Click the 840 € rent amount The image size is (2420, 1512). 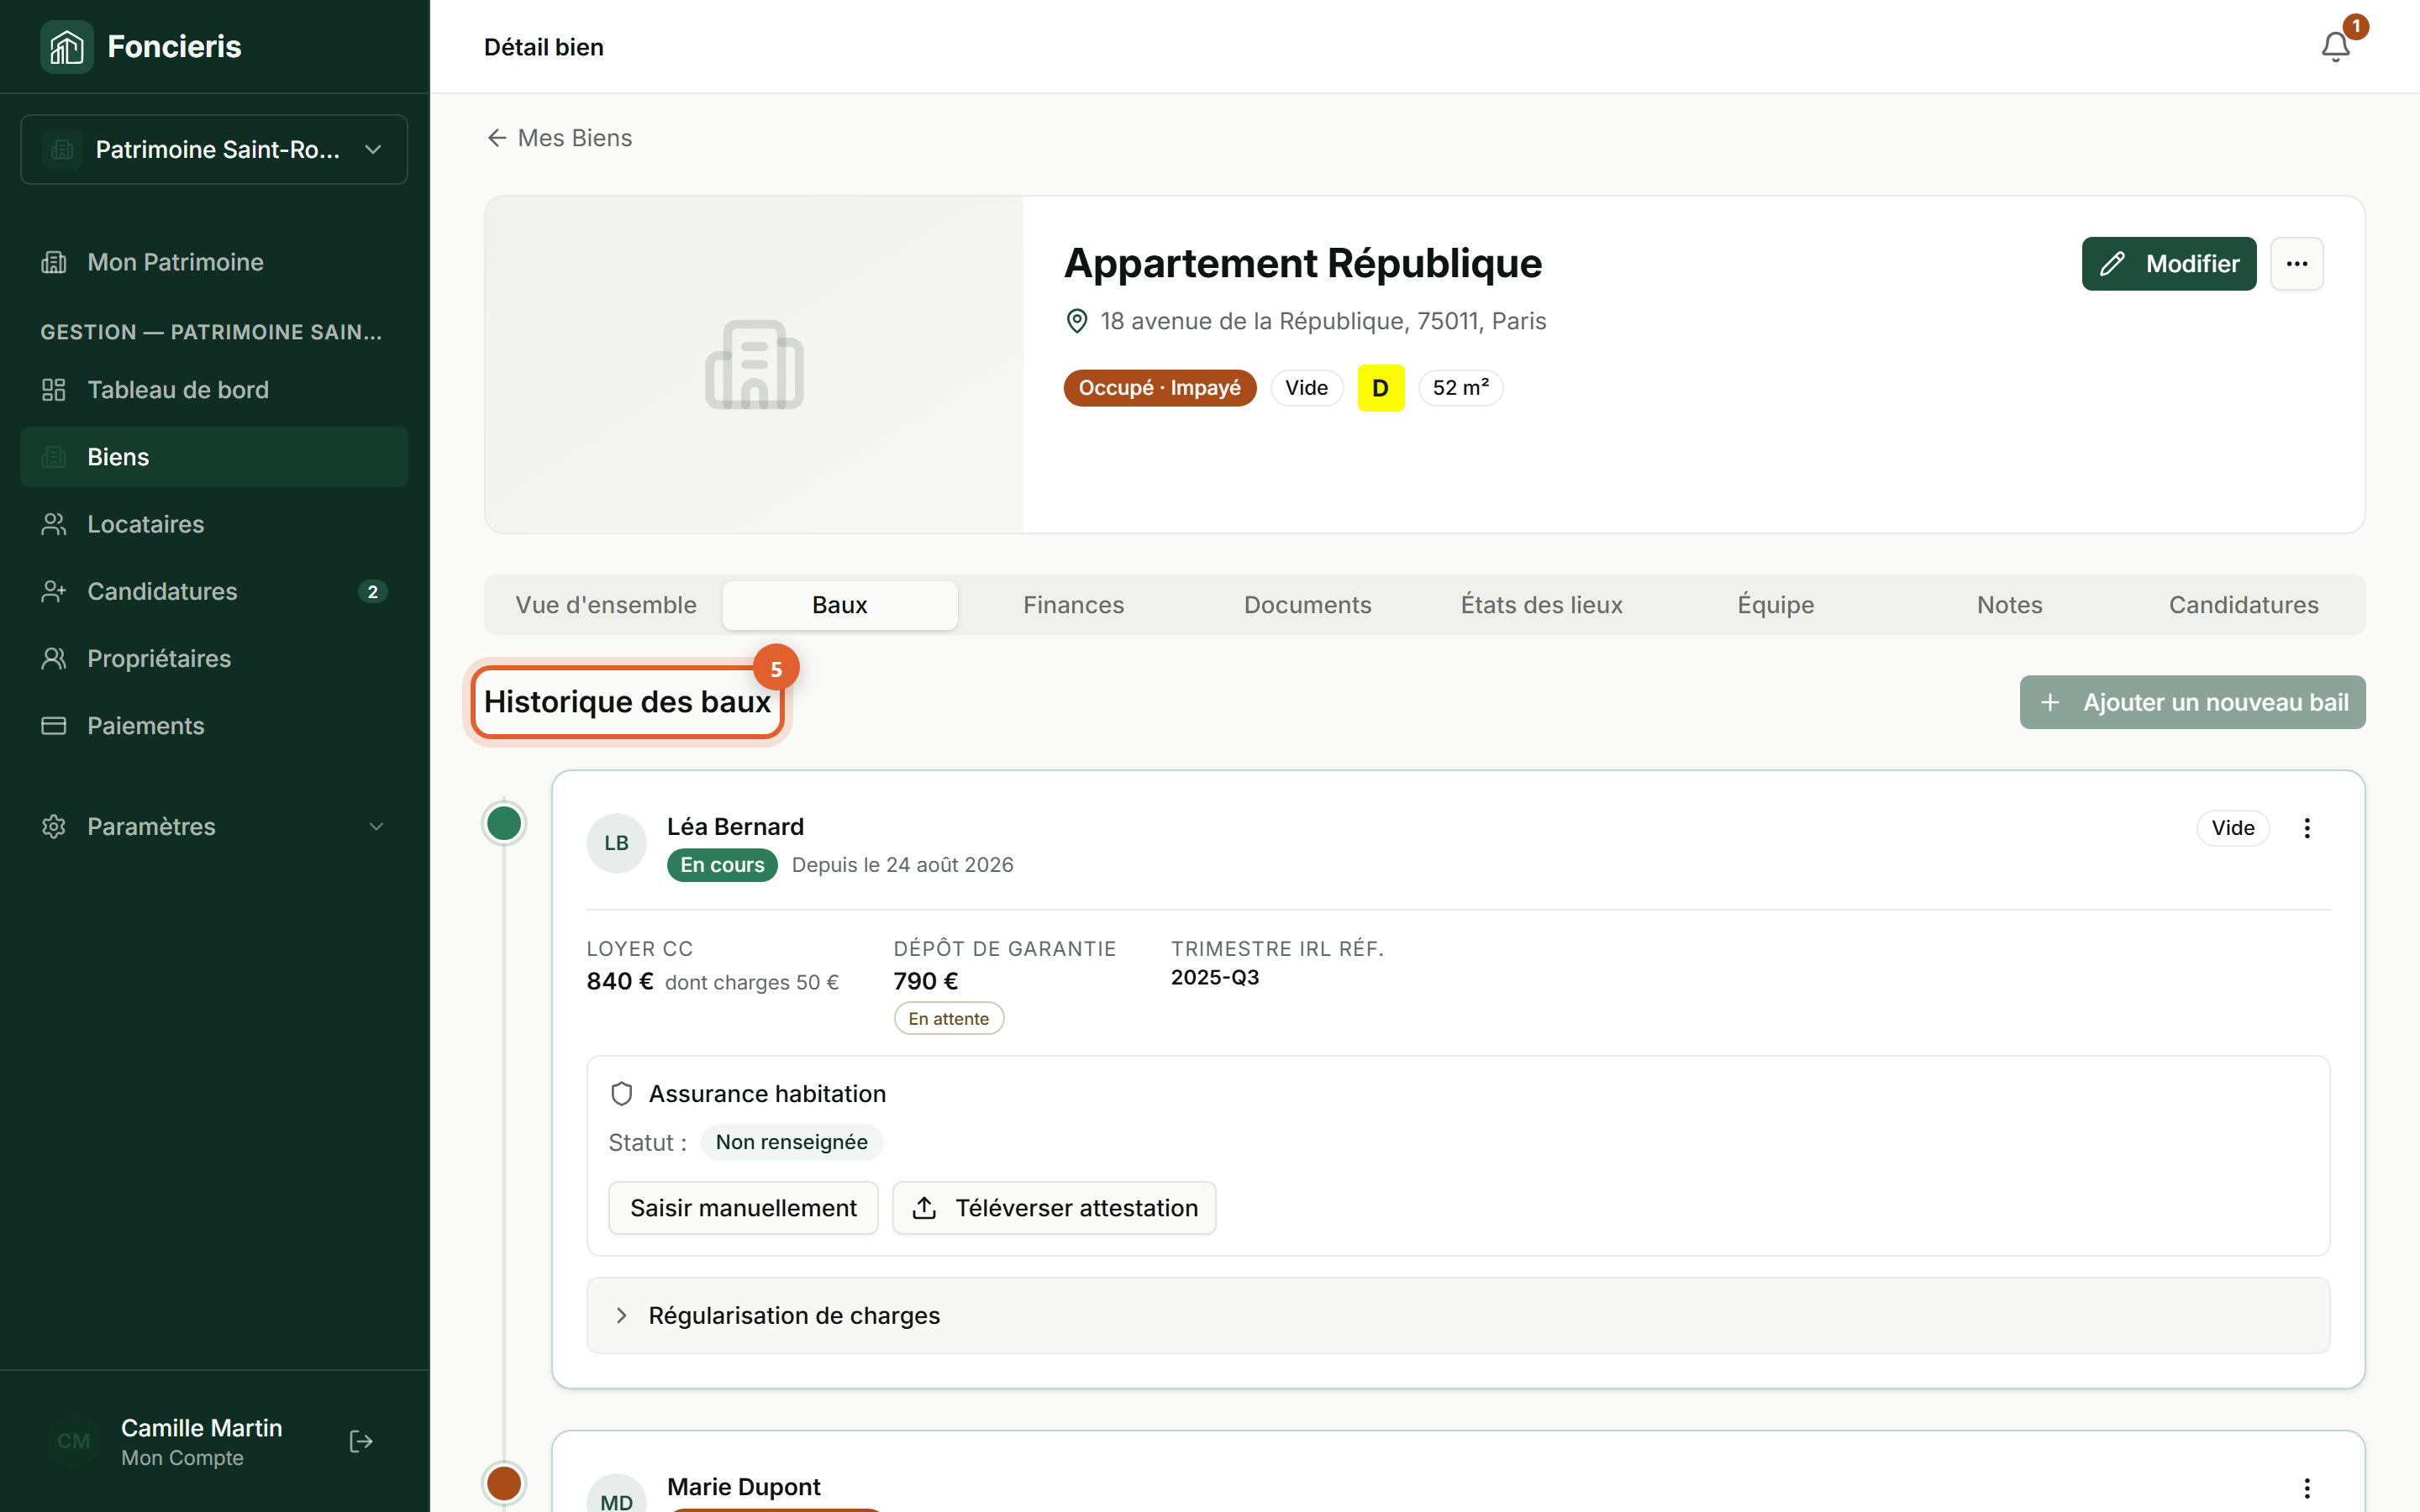[x=620, y=981]
